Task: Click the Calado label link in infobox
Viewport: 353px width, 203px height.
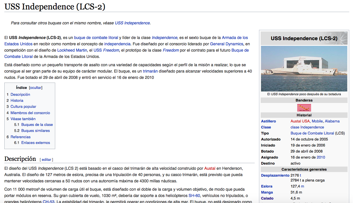Action: pos(267,198)
